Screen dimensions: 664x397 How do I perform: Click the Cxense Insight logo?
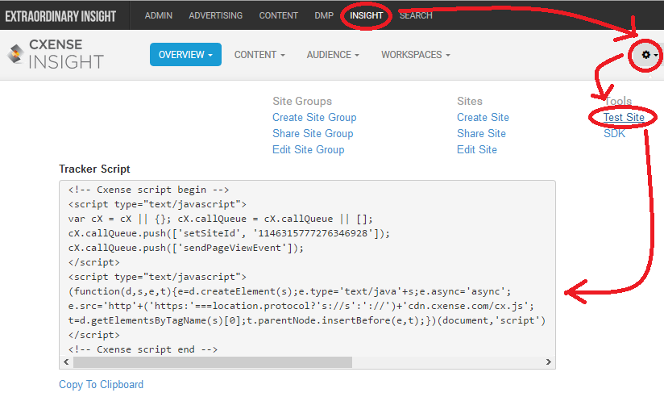pos(56,55)
